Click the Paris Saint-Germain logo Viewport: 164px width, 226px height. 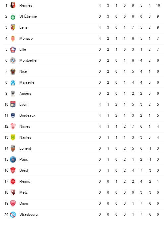pyautogui.click(x=13, y=159)
